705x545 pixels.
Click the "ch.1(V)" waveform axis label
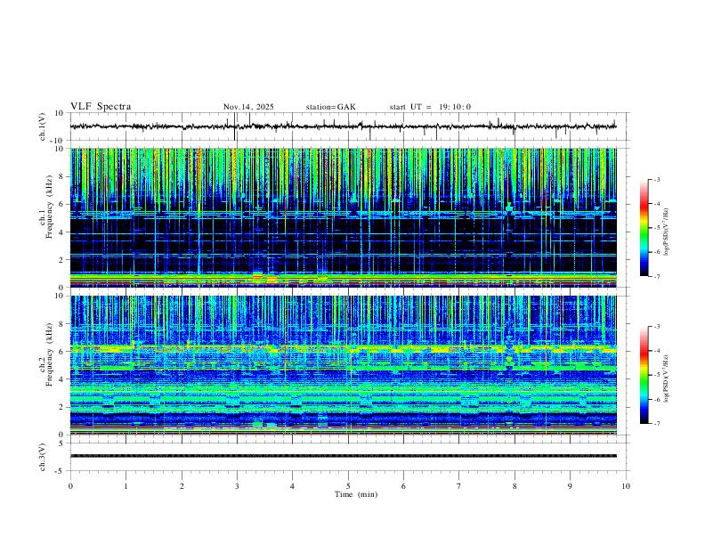click(x=43, y=126)
